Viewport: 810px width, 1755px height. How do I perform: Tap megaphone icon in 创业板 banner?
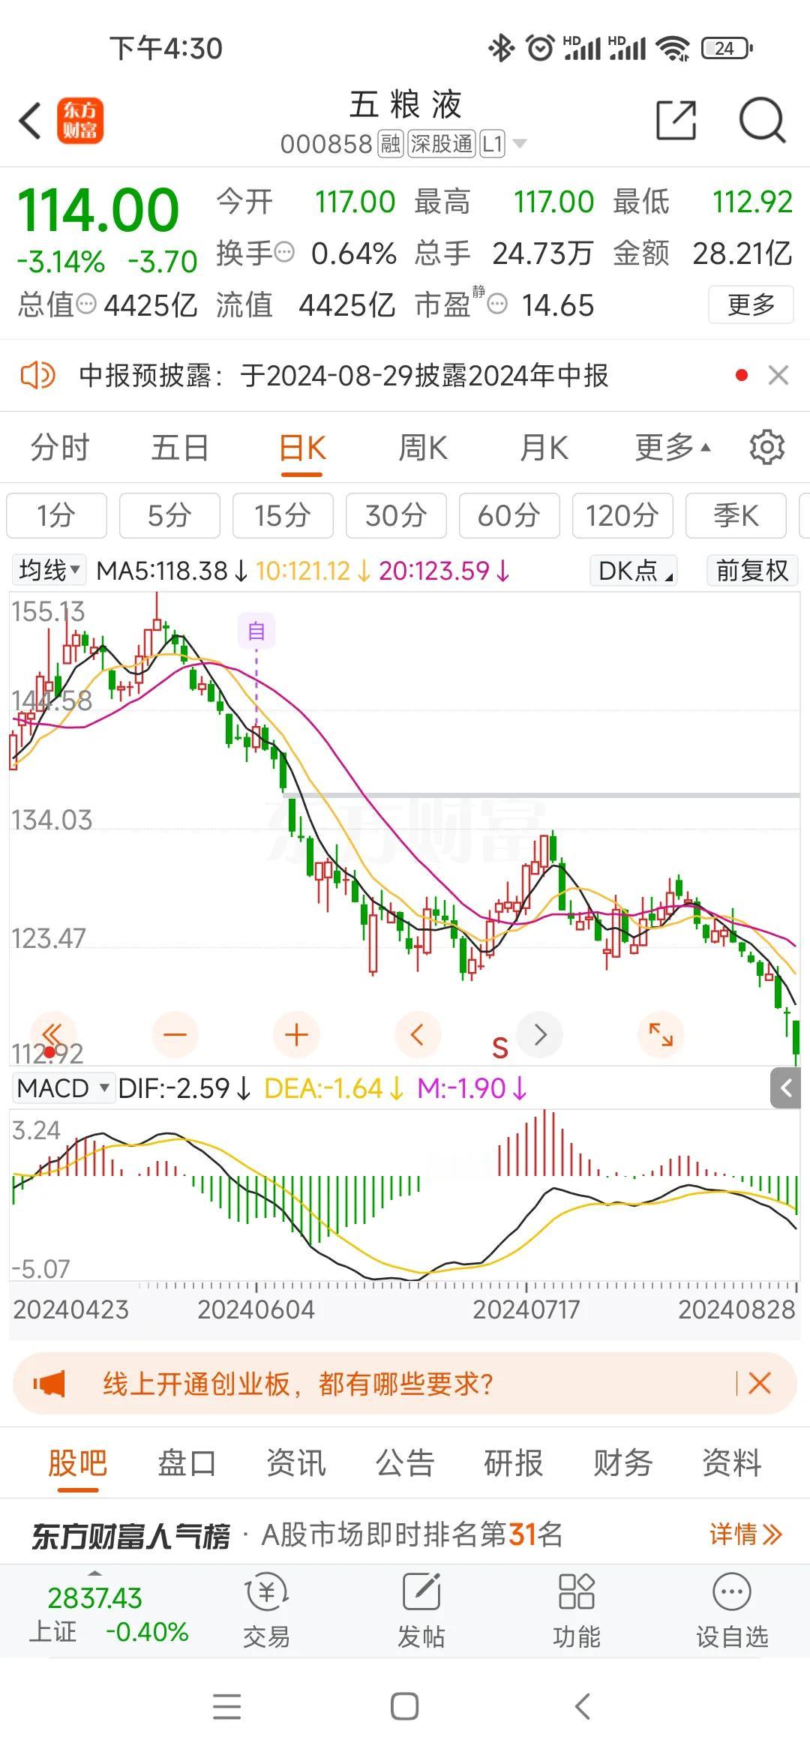click(x=49, y=1383)
